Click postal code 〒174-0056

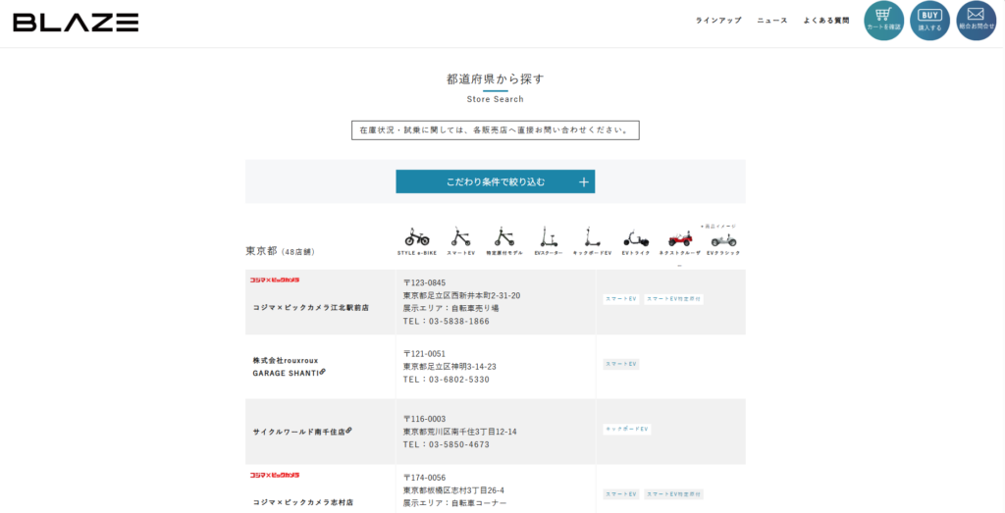pyautogui.click(x=424, y=478)
